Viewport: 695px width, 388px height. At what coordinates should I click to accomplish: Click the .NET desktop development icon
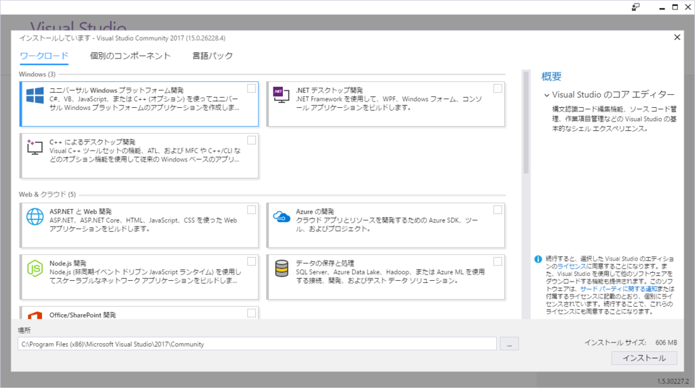pyautogui.click(x=281, y=95)
